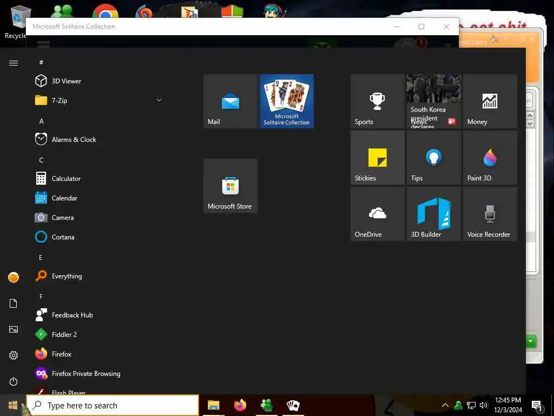This screenshot has width=554, height=416.
Task: Open Cortana from app list
Action: pos(99,237)
